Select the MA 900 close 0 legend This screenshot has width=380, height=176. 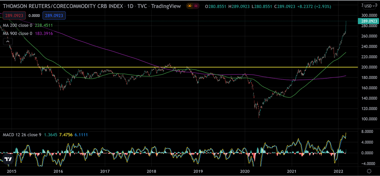[x=18, y=34]
